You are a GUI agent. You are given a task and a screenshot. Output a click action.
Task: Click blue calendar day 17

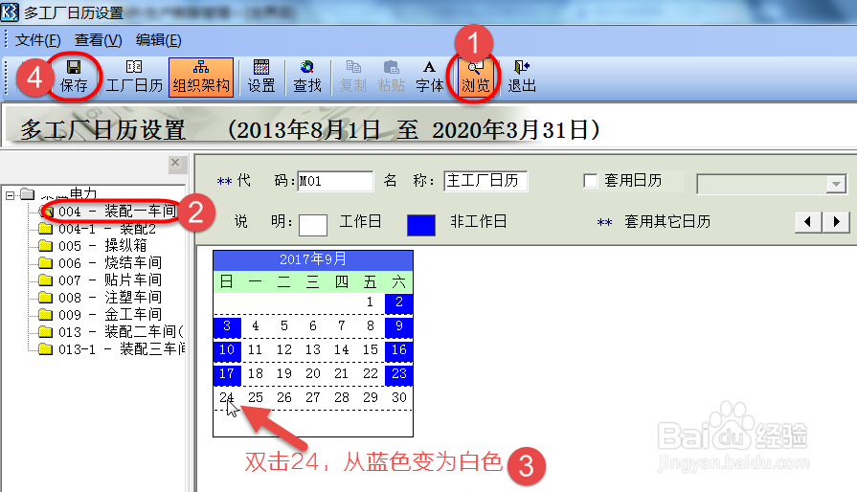click(227, 374)
